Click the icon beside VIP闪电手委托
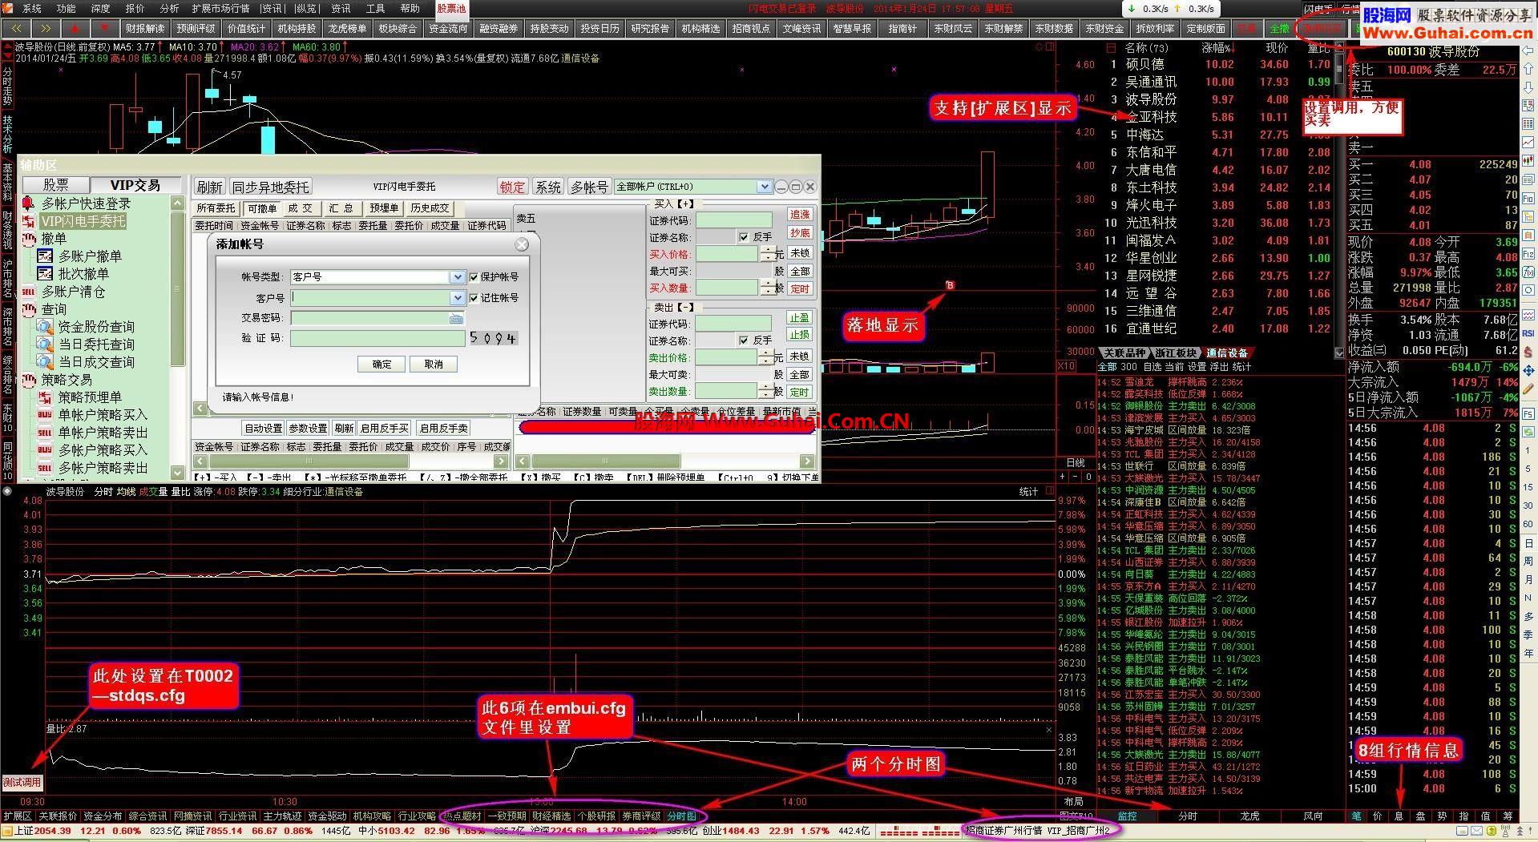The height and width of the screenshot is (842, 1538). (29, 221)
